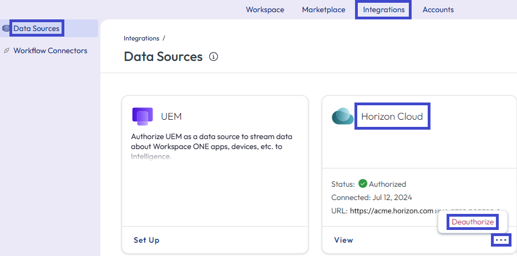Open the three-dot menu on Horizon Cloud card
Image resolution: width=517 pixels, height=256 pixels.
[x=501, y=240]
